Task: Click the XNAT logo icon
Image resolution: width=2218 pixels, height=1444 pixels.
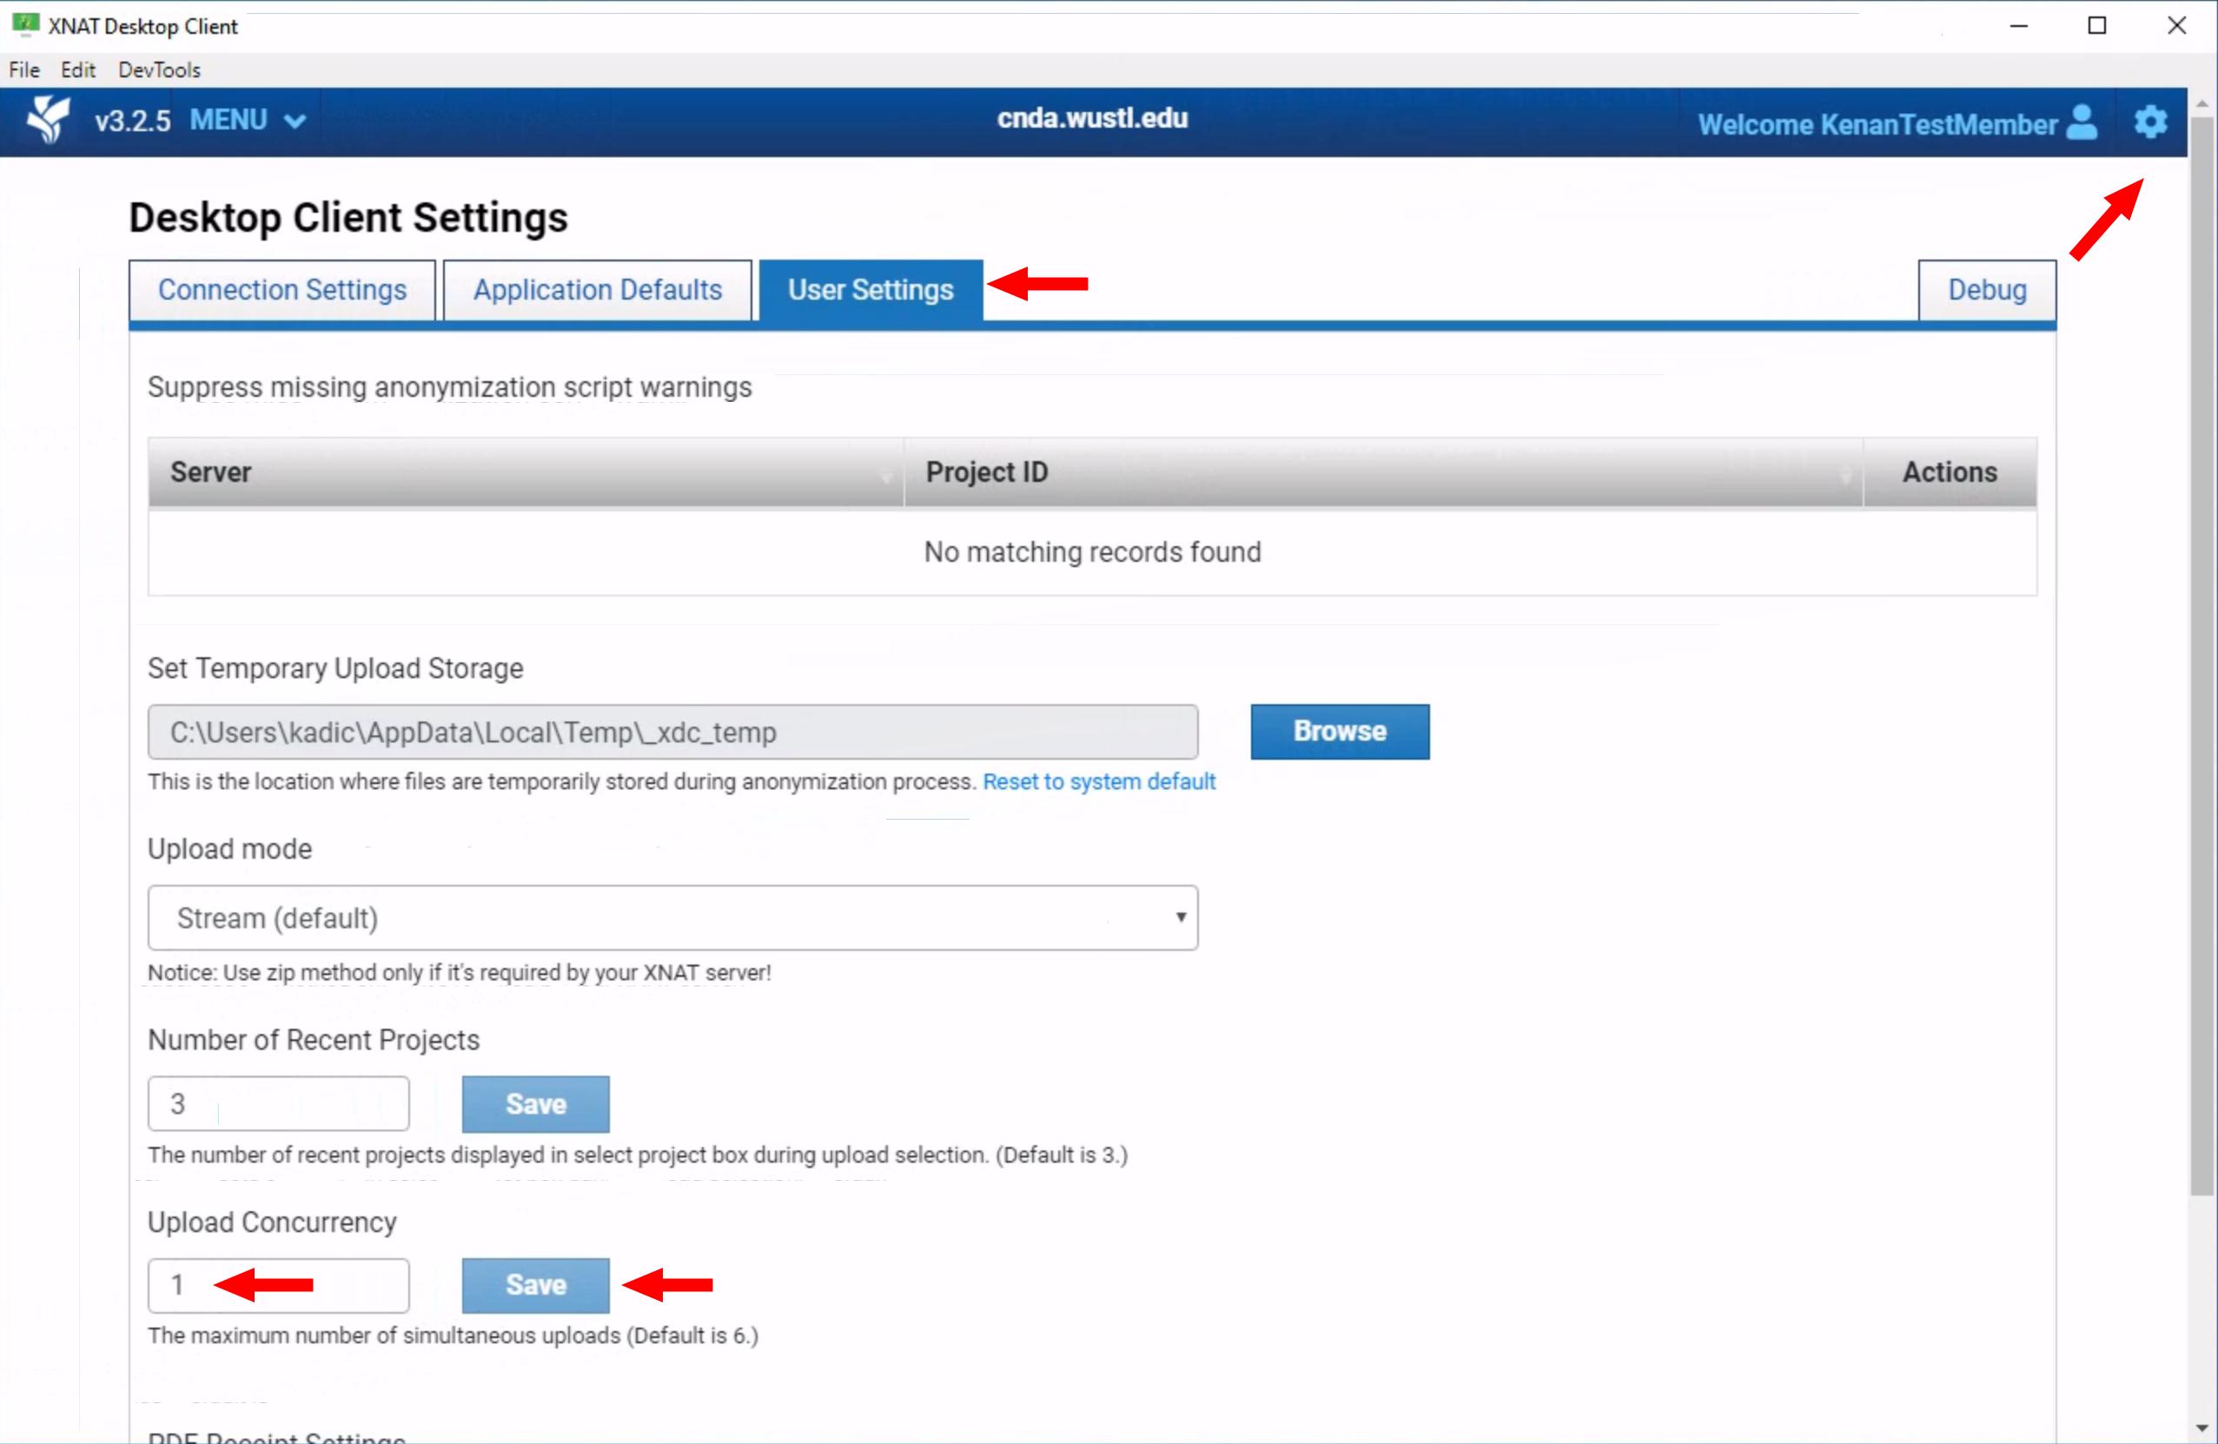Action: coord(49,119)
